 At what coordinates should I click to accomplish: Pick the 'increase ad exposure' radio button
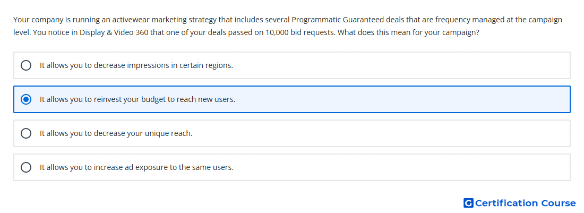pos(26,167)
